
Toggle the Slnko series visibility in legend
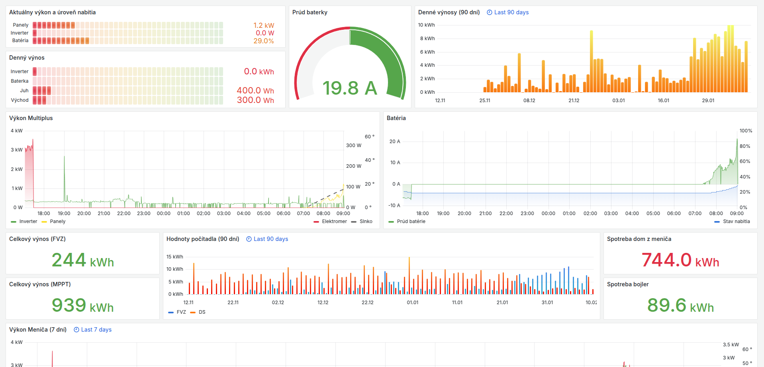pyautogui.click(x=366, y=221)
